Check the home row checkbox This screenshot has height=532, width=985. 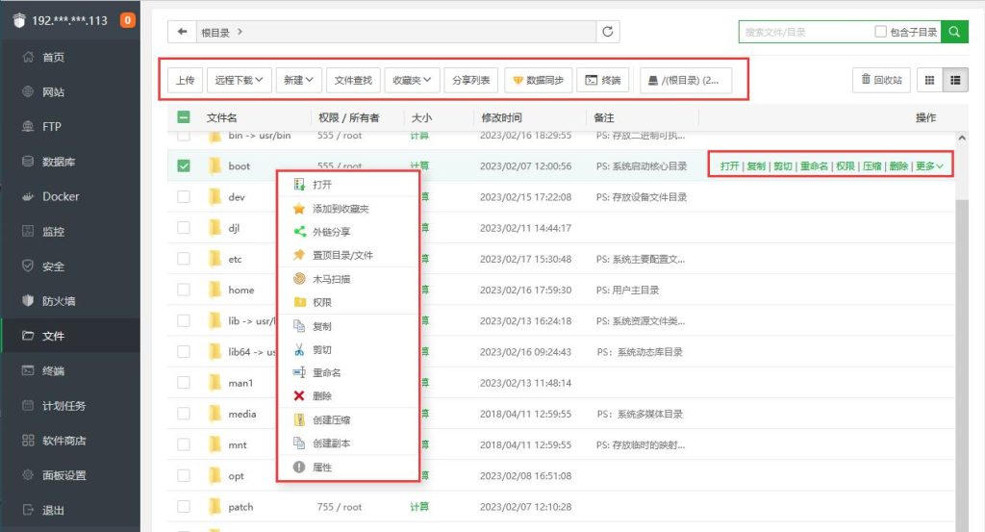(184, 290)
